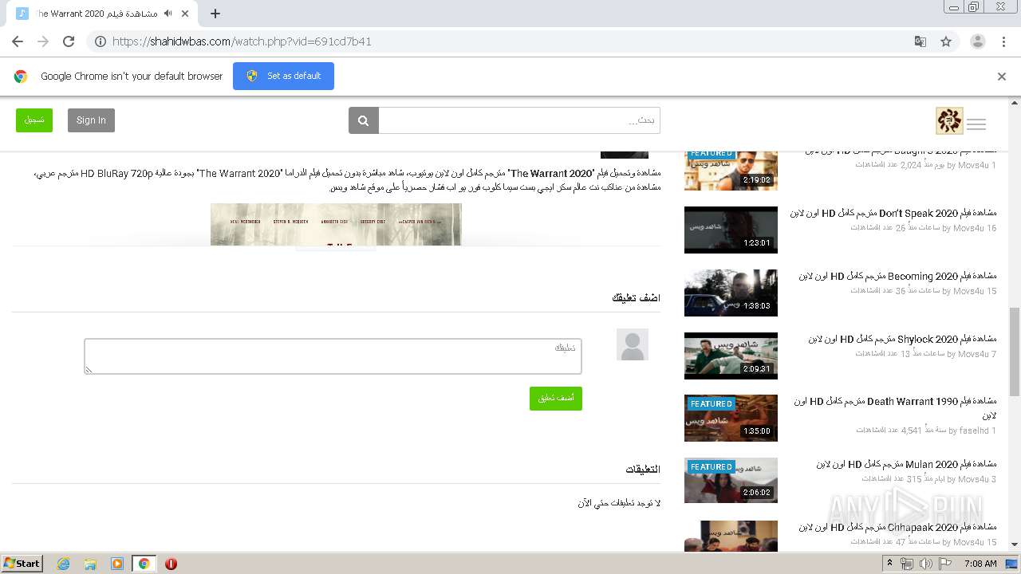Screen dimensions: 1021x574
Task: Click the browser back arrow
Action: tap(18, 41)
